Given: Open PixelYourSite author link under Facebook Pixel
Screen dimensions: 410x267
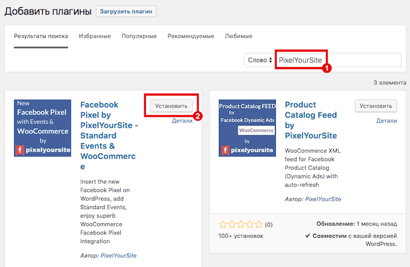Looking at the screenshot, I should 119,256.
